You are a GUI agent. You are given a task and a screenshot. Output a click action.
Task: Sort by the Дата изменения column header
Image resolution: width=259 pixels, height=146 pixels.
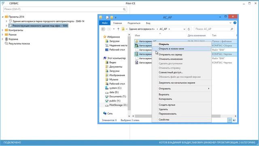pos(197,35)
